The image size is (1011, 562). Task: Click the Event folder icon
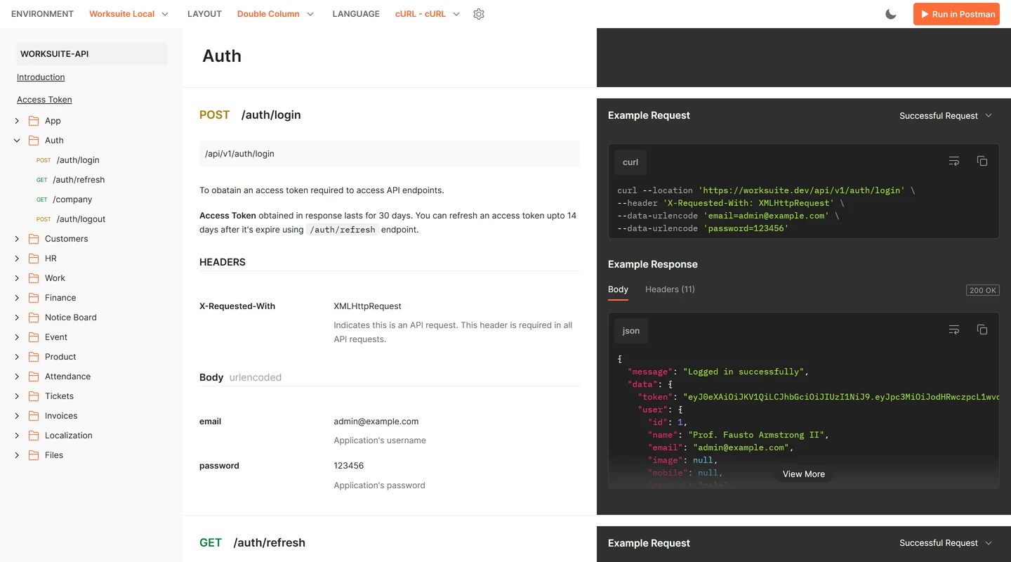34,337
